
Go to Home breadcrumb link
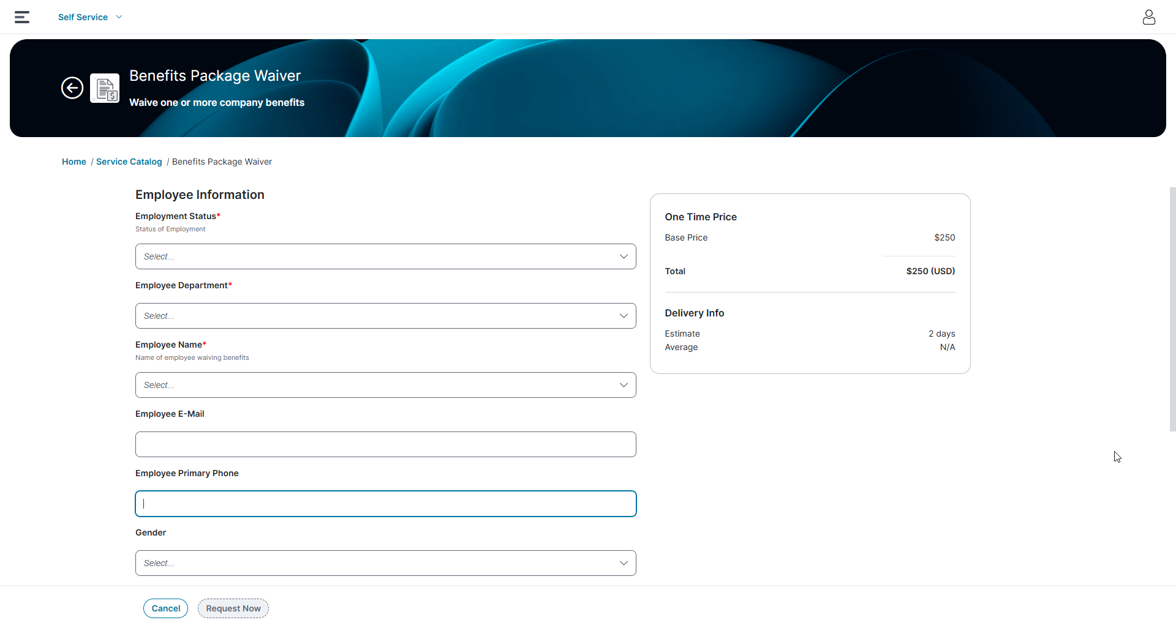[74, 162]
